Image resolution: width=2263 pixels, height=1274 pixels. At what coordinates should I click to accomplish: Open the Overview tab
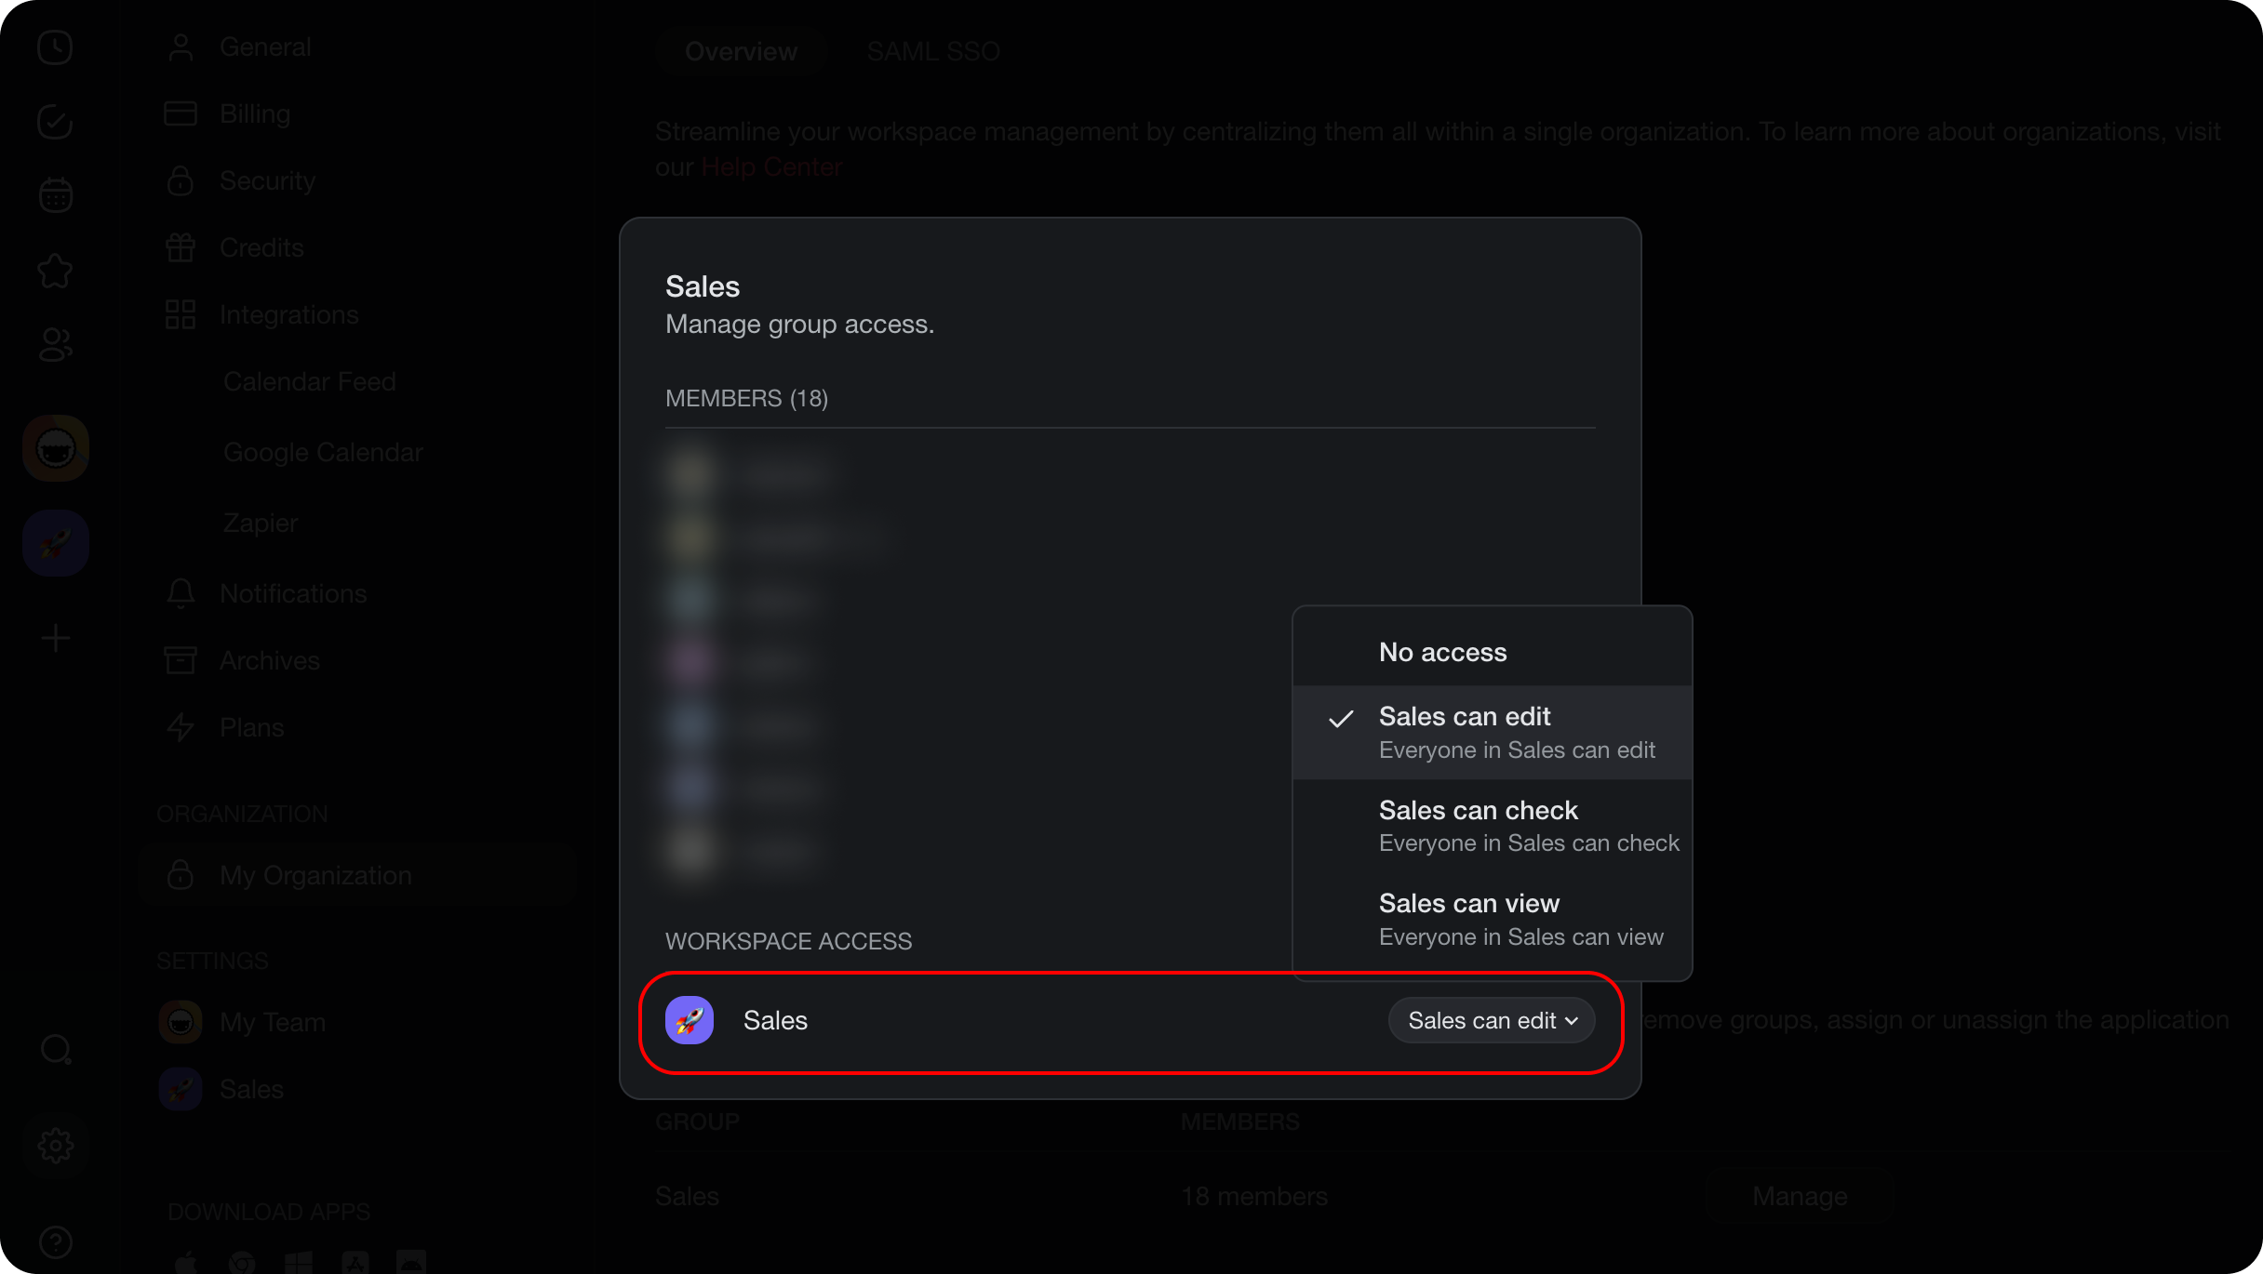click(x=741, y=52)
